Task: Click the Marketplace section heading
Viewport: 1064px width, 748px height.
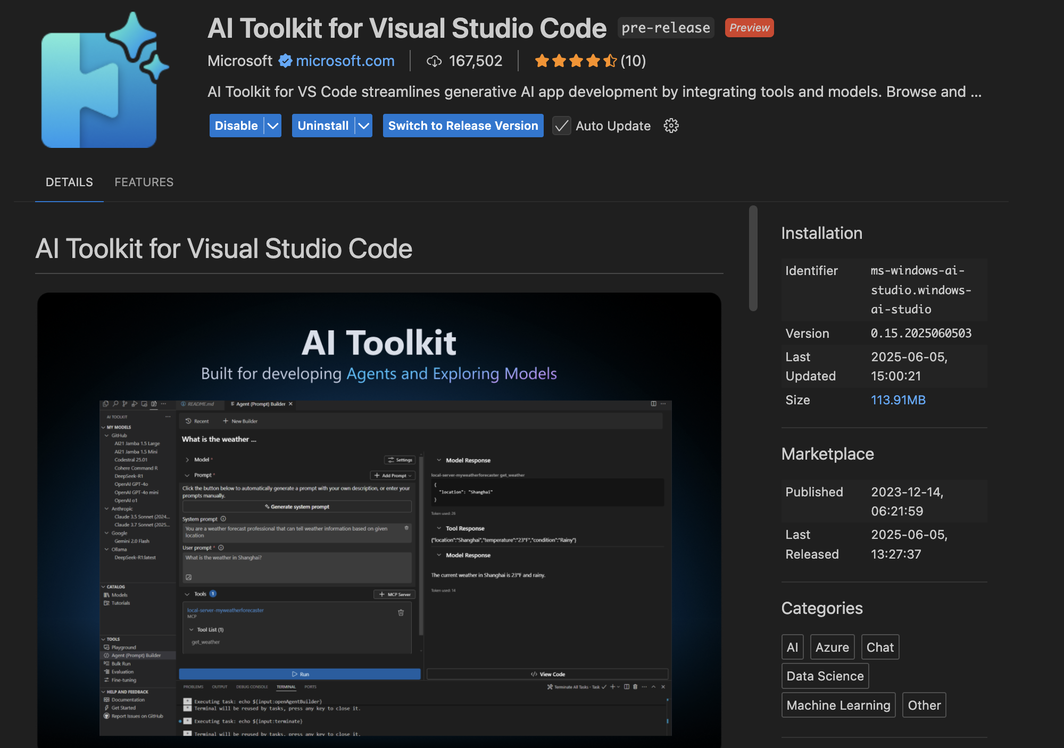Action: pos(827,454)
